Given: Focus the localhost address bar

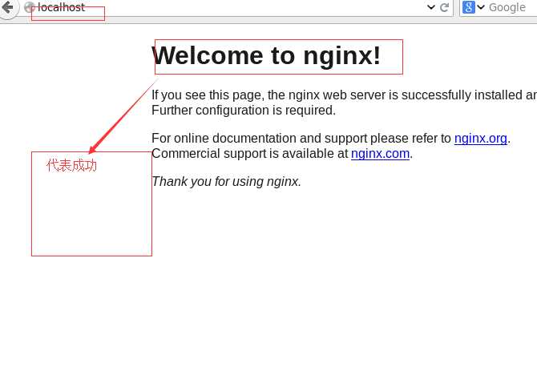Looking at the screenshot, I should pos(226,7).
